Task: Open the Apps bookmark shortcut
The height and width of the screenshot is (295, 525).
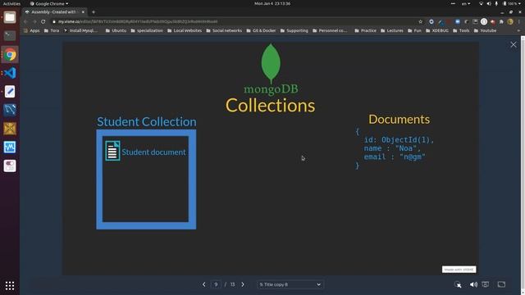Action: pyautogui.click(x=31, y=30)
